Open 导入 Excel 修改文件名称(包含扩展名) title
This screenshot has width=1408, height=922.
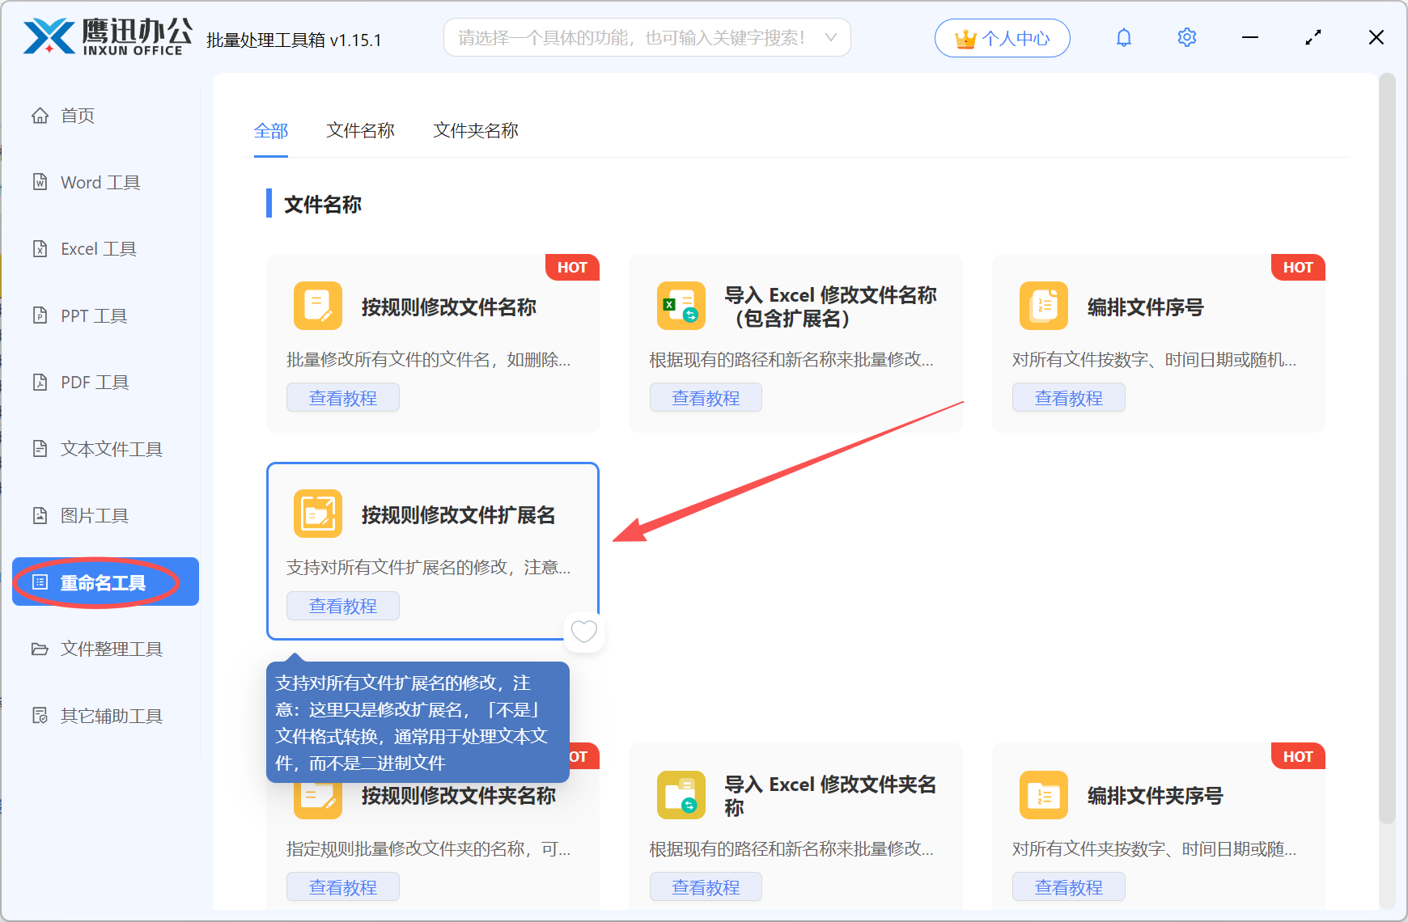(x=830, y=307)
